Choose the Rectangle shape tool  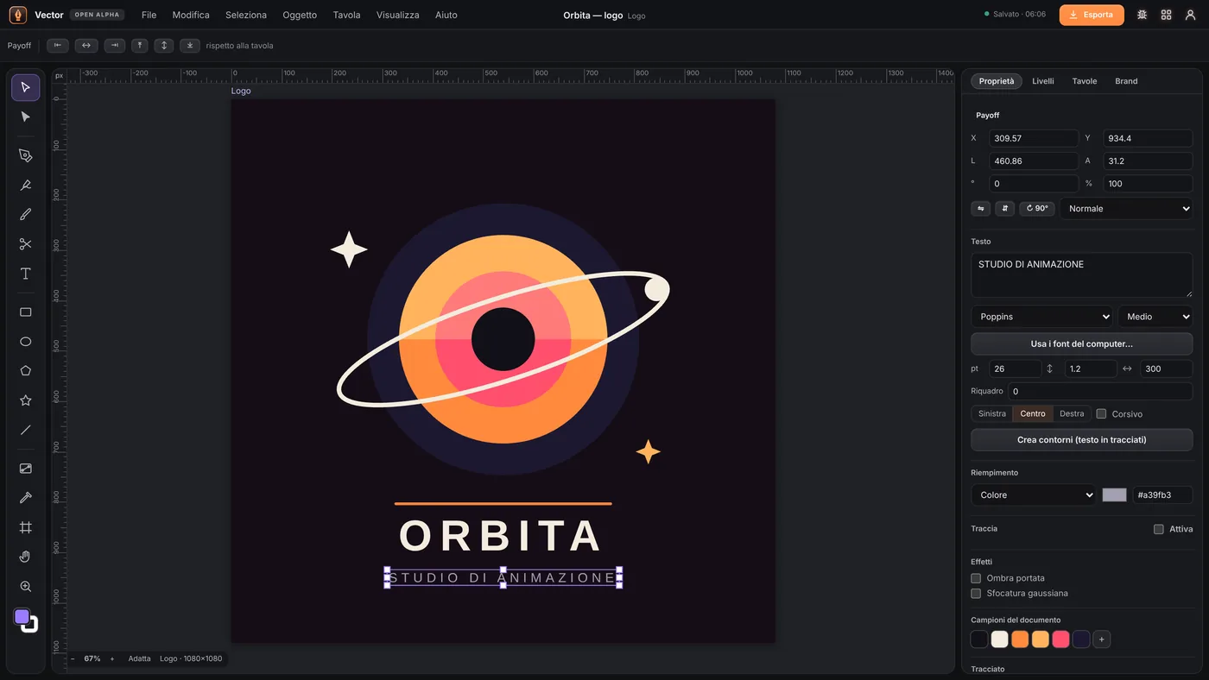pyautogui.click(x=26, y=312)
